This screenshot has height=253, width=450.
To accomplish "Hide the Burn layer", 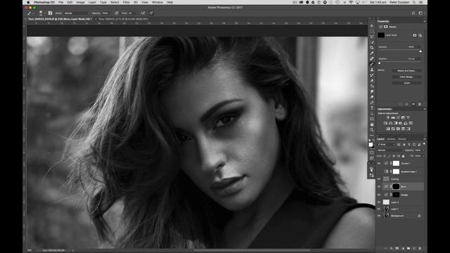I will pyautogui.click(x=379, y=187).
